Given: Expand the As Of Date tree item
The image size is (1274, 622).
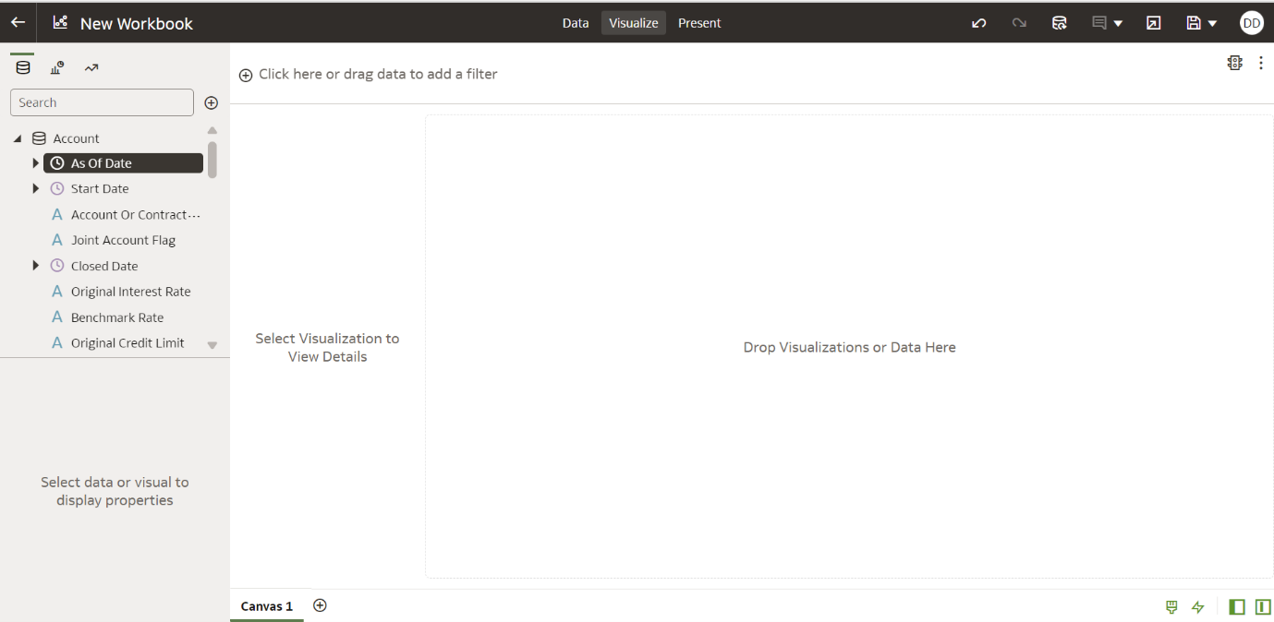Looking at the screenshot, I should point(36,162).
